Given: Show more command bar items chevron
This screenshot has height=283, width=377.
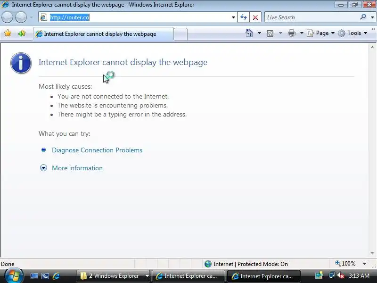Looking at the screenshot, I should click(373, 29).
